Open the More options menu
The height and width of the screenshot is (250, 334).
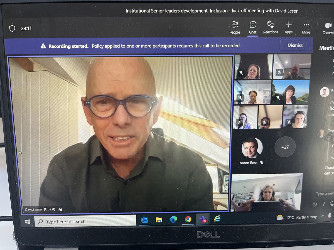coord(306,28)
